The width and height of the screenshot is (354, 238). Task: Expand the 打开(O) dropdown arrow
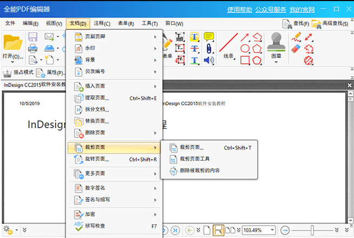click(x=12, y=62)
